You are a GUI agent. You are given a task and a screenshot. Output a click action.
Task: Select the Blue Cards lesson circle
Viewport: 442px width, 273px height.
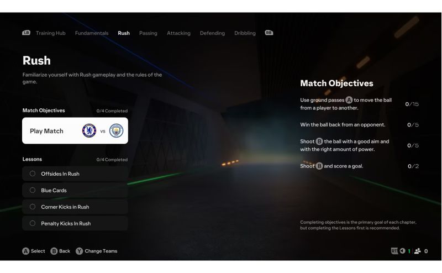click(x=33, y=190)
